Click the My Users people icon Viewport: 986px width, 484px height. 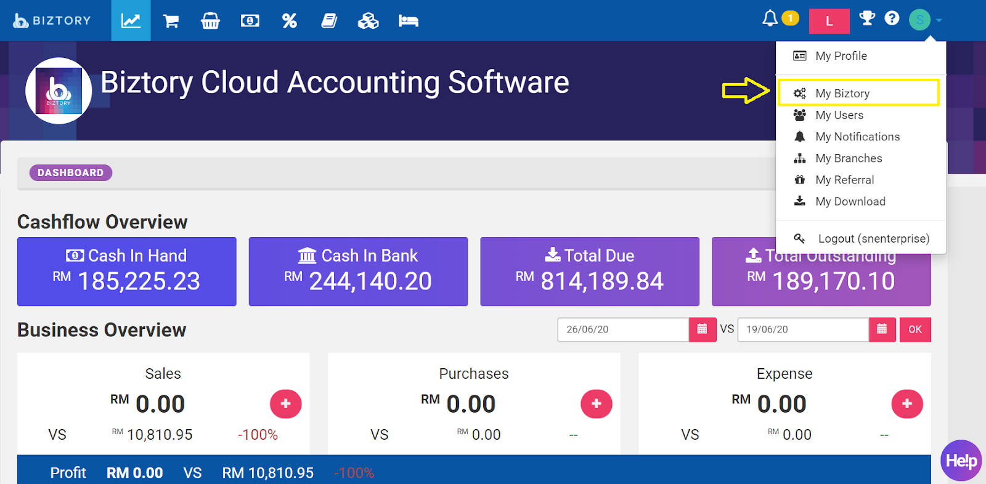click(x=799, y=115)
